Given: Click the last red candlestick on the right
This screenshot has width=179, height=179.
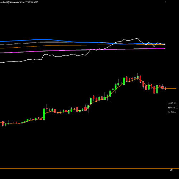Looking at the screenshot, I should click(165, 88).
